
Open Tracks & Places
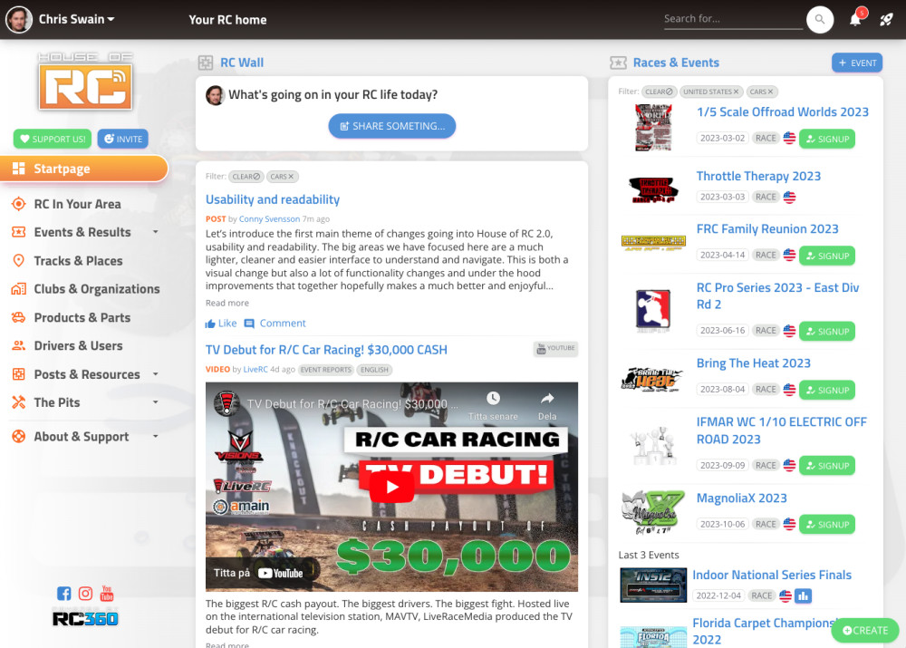(78, 261)
